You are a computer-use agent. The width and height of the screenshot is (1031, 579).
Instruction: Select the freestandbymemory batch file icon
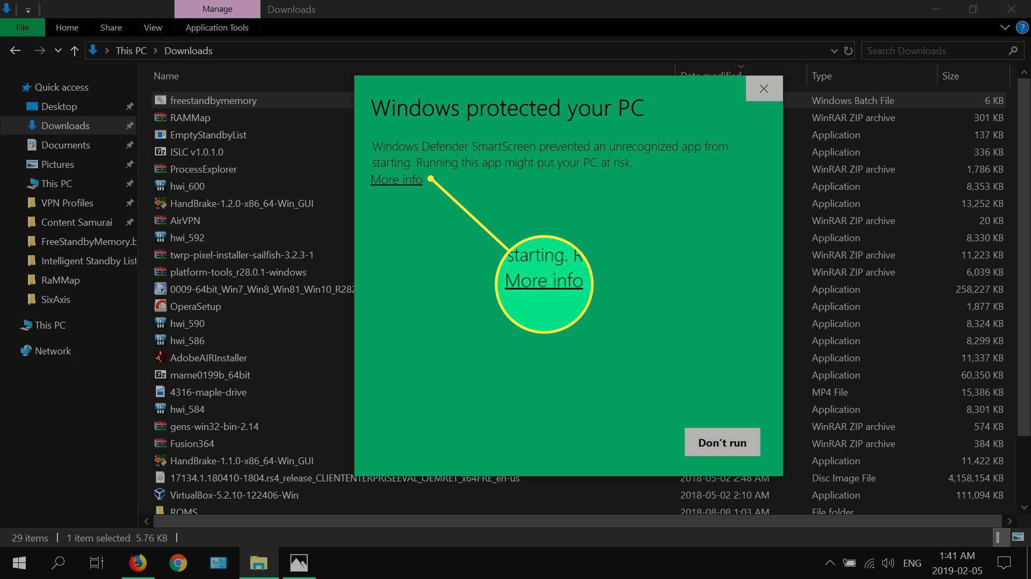point(160,100)
